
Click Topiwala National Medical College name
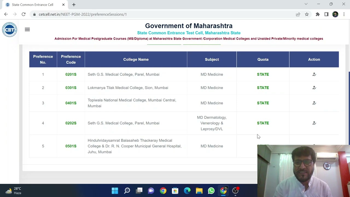point(132,103)
